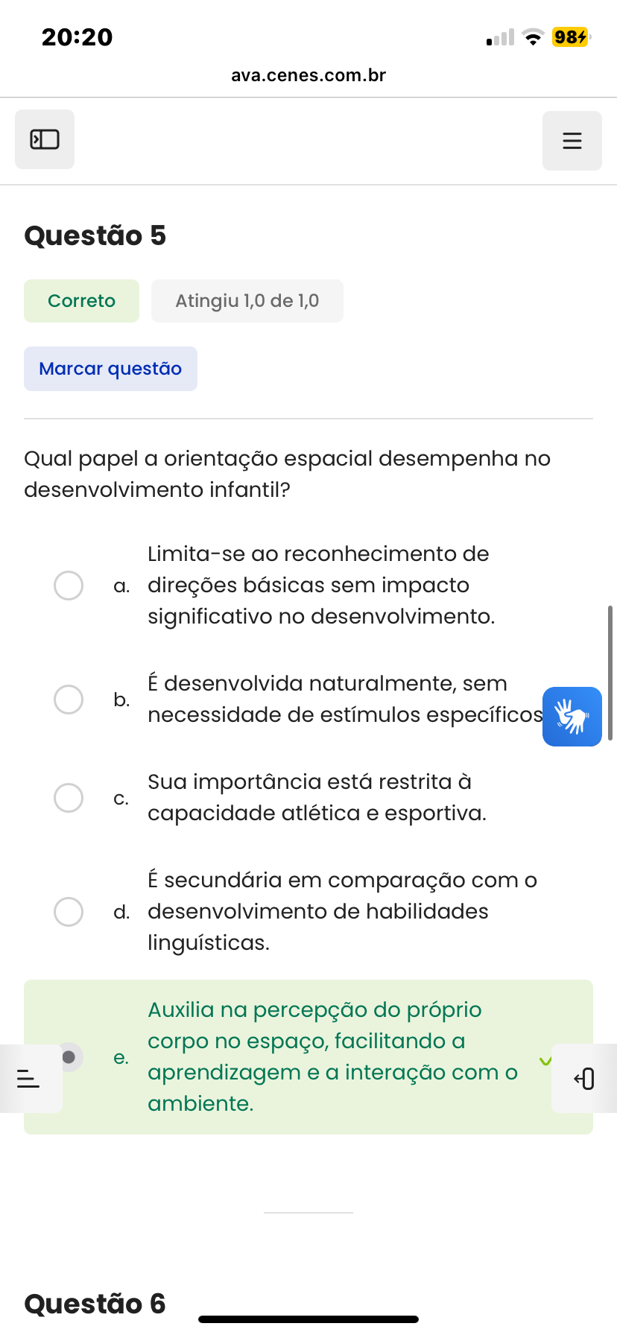This screenshot has height=1335, width=617.
Task: Select option b radio button
Action: (69, 700)
